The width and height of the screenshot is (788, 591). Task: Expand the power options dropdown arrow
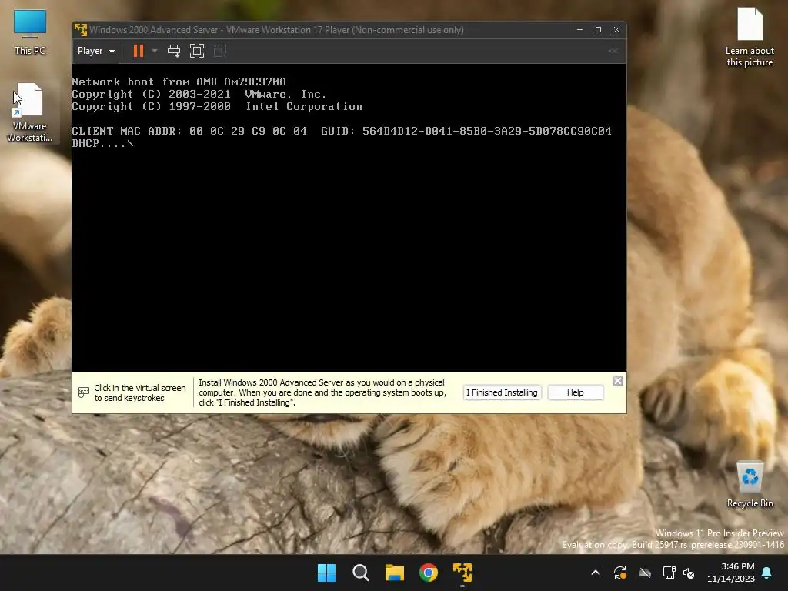click(x=155, y=51)
